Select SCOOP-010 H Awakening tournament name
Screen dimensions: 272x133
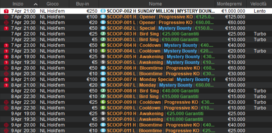click(x=155, y=114)
